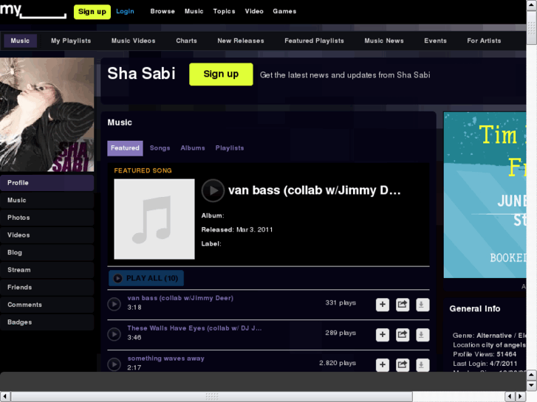
Task: Select Friends in the sidebar
Action: click(x=47, y=288)
